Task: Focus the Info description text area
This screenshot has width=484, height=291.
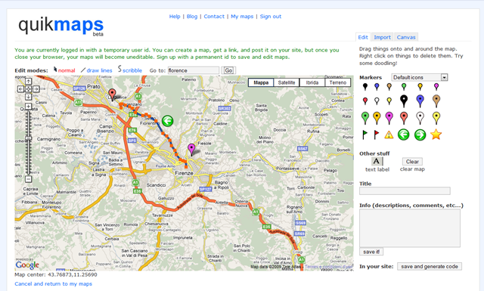Action: pyautogui.click(x=410, y=228)
